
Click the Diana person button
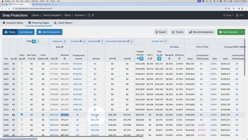[10, 32]
